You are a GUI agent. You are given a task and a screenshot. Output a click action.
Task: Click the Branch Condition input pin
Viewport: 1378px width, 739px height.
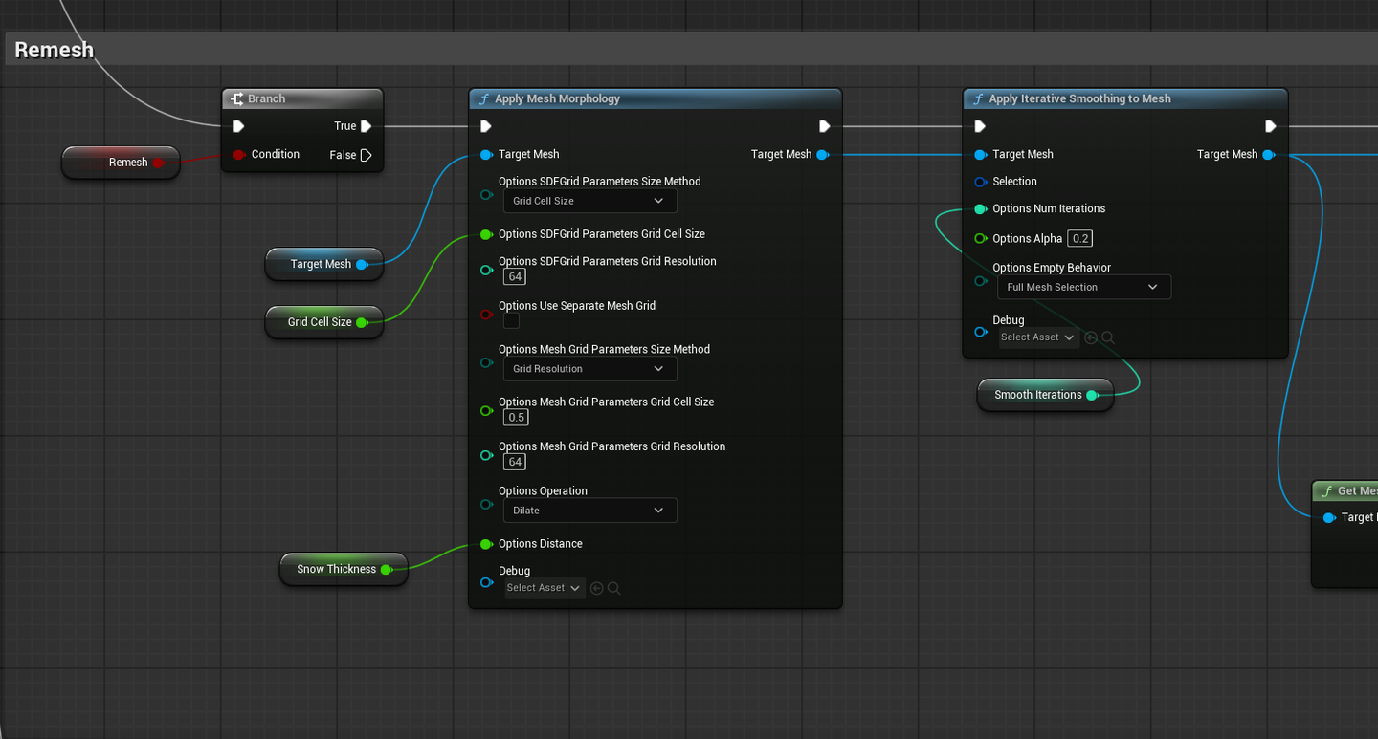point(239,155)
